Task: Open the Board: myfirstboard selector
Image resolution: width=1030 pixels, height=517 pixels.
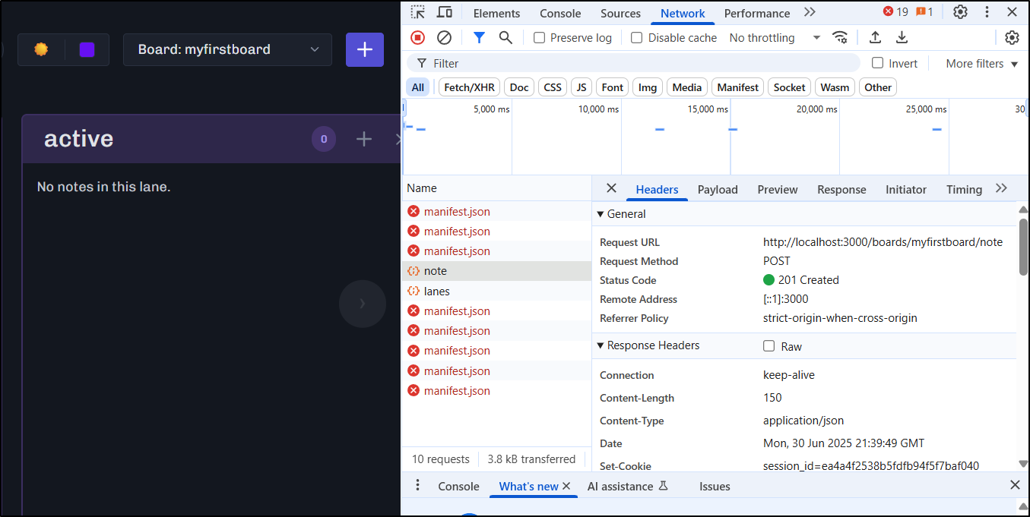Action: pos(227,49)
